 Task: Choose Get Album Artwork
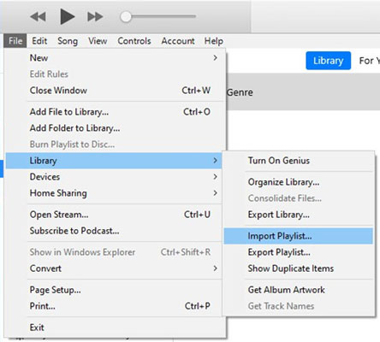pyautogui.click(x=298, y=290)
